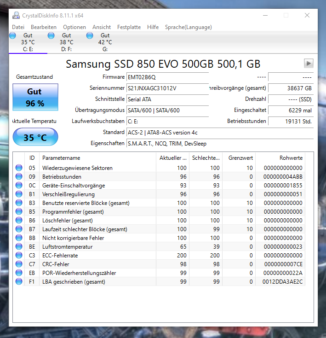The width and height of the screenshot is (326, 338).
Task: Click the Eingeschaltet value 6229 mal
Action: [291, 111]
